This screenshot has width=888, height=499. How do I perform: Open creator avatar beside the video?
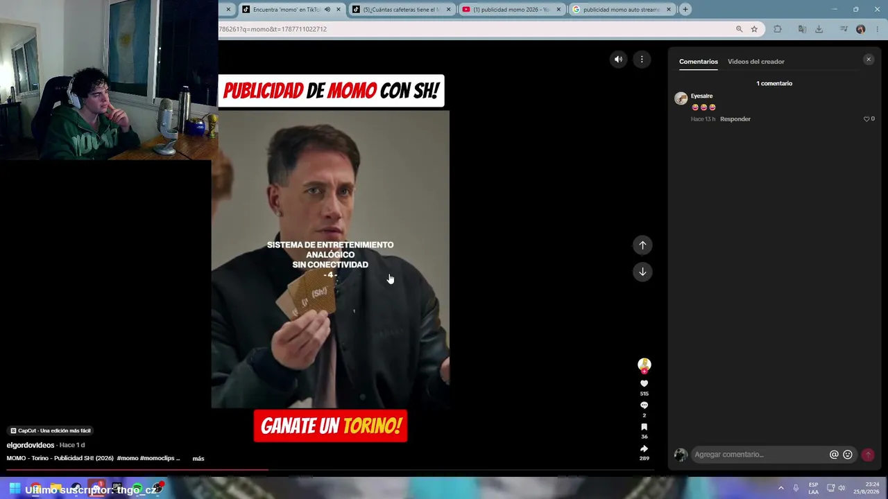pos(644,365)
